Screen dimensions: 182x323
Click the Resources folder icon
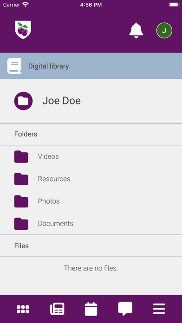point(21,179)
